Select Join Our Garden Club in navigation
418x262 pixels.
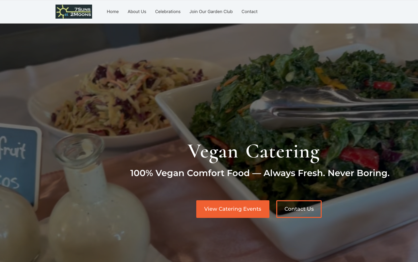211,11
